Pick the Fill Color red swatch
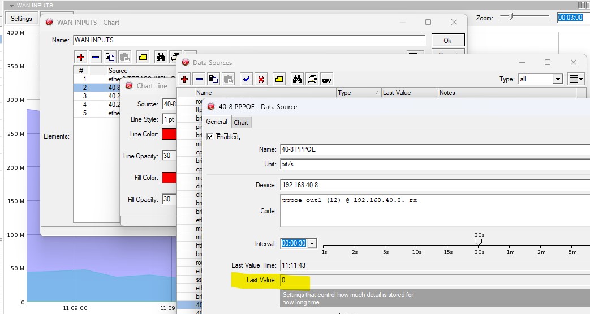 (x=169, y=177)
